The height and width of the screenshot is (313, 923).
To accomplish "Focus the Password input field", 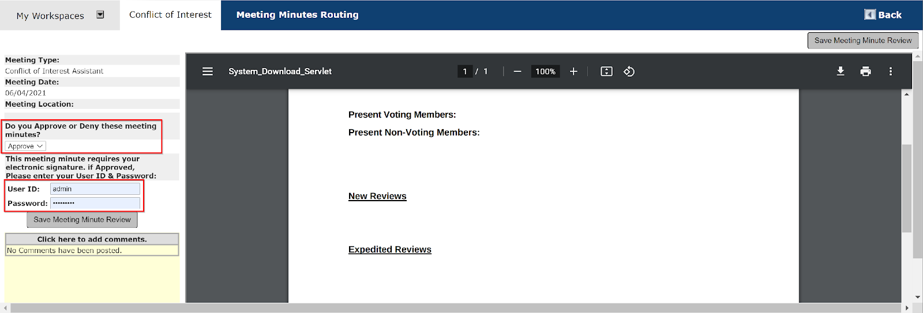I will coord(95,203).
